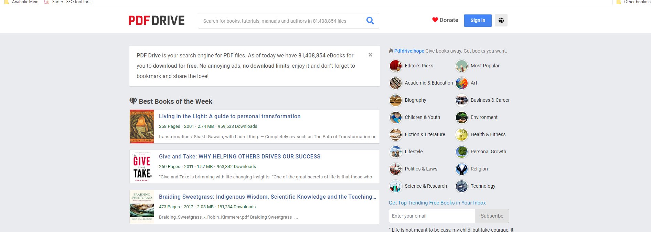Open the Science & Research text link
Image resolution: width=651 pixels, height=232 pixels.
(426, 186)
